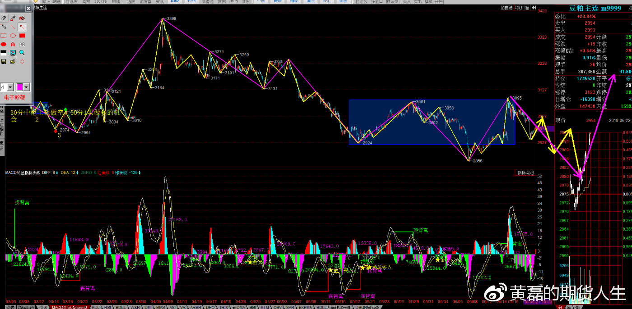Image resolution: width=632 pixels, height=309 pixels.
Task: Click the 窗 window button
Action: pyautogui.click(x=527, y=8)
